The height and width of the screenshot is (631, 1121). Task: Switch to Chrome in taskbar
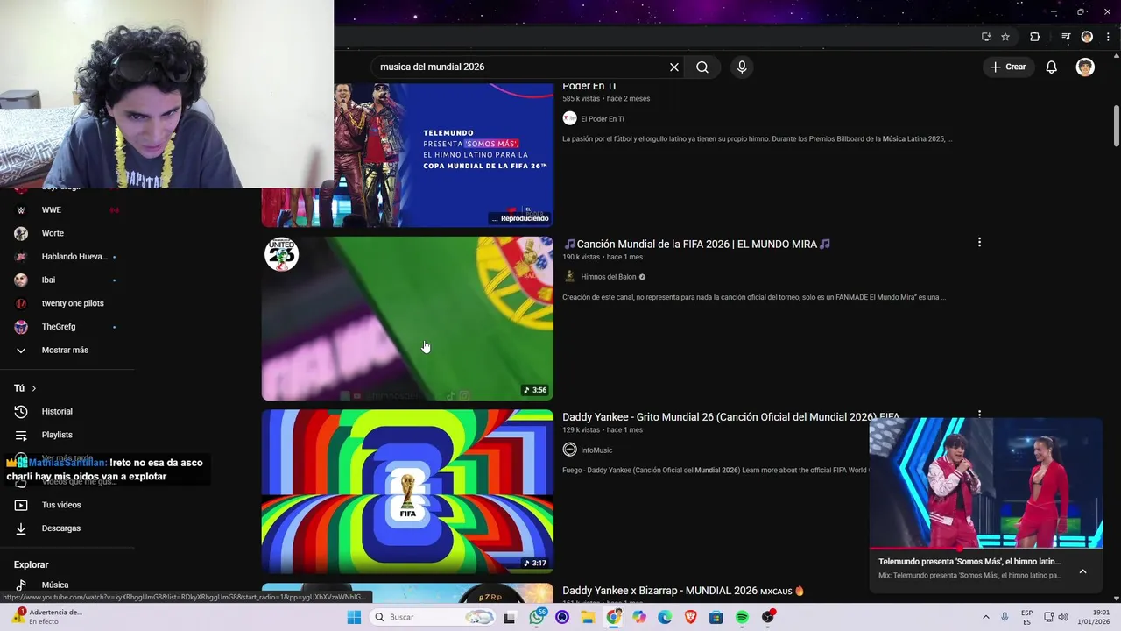[x=614, y=618]
